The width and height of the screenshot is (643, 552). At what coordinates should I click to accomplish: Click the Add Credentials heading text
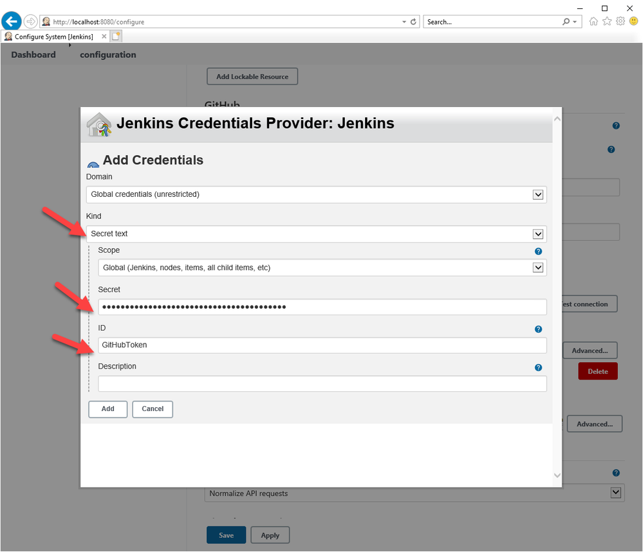pos(153,160)
